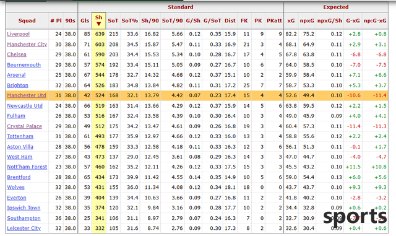Select Chelsea's np:G-xG value -6.8
Viewport: 396px width, 236px height.
[x=381, y=55]
